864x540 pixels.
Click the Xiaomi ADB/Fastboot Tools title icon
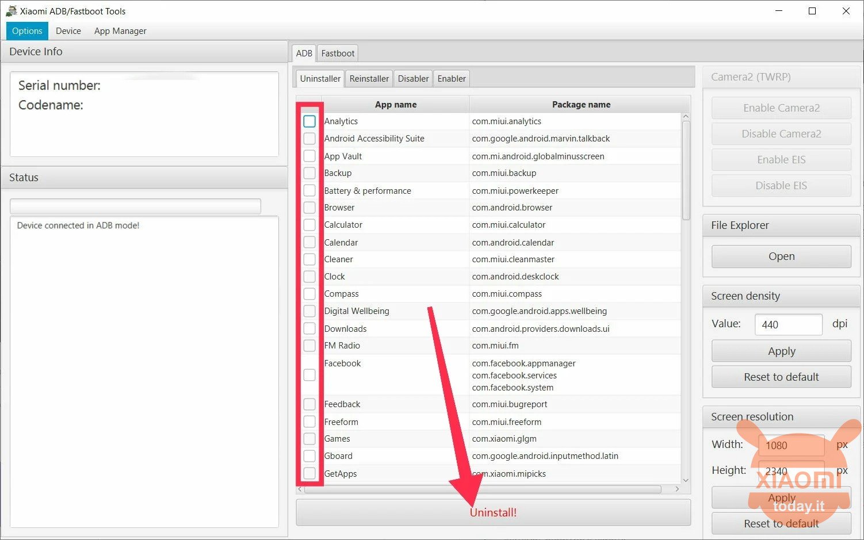coord(11,11)
